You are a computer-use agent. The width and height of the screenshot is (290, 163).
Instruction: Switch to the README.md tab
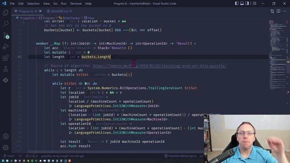pyautogui.click(x=59, y=11)
